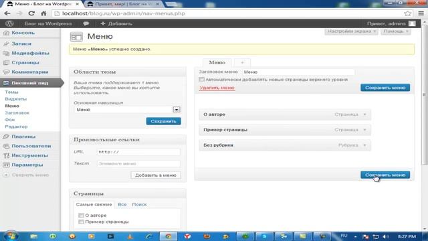Open Настройки экрана dropdown tab
This screenshot has width=428, height=241.
351,31
